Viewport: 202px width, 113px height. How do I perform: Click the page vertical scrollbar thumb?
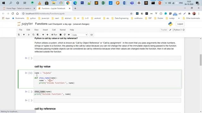[201, 60]
